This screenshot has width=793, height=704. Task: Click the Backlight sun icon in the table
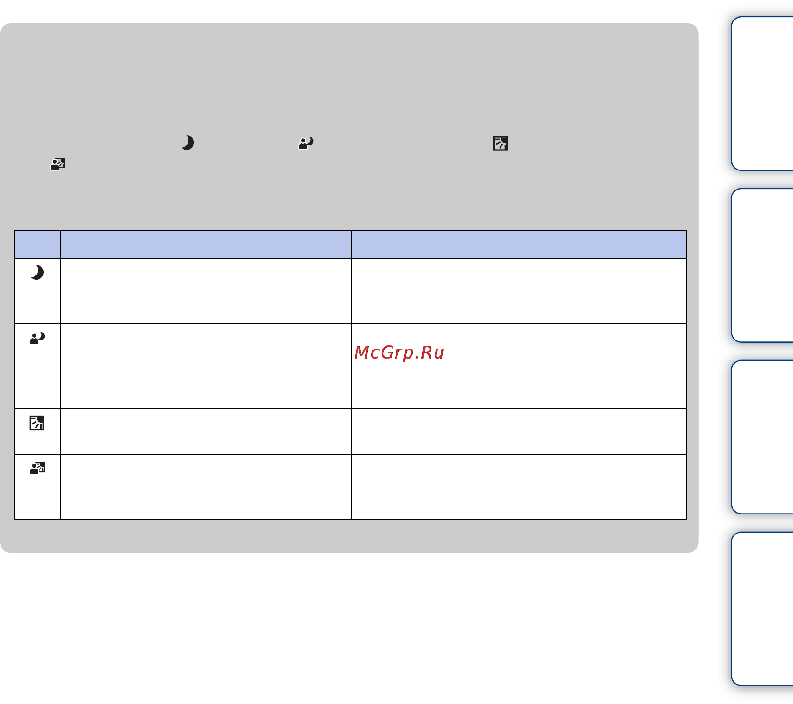tap(37, 423)
